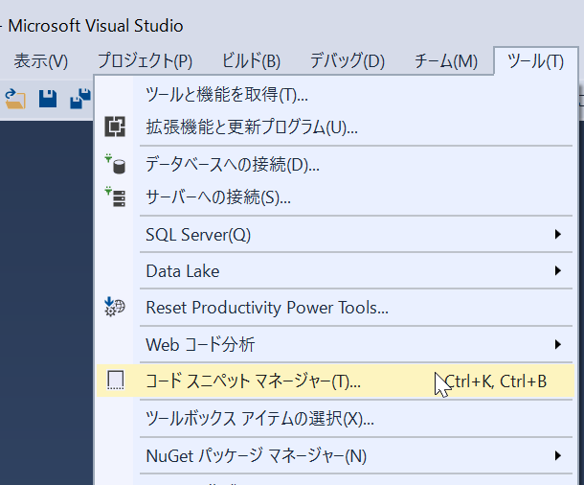Click the Save toolbar icon
The image size is (584, 485).
pos(48,99)
